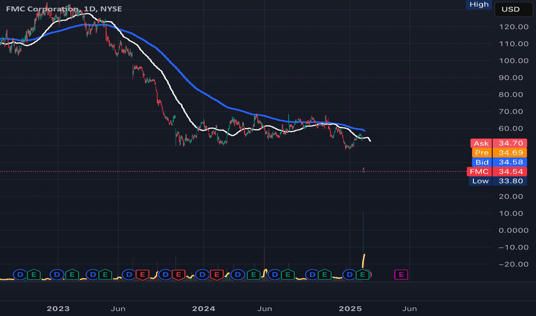Click the tall volume spike bar in 2025
Screen dimensions: 536x316
click(x=363, y=239)
